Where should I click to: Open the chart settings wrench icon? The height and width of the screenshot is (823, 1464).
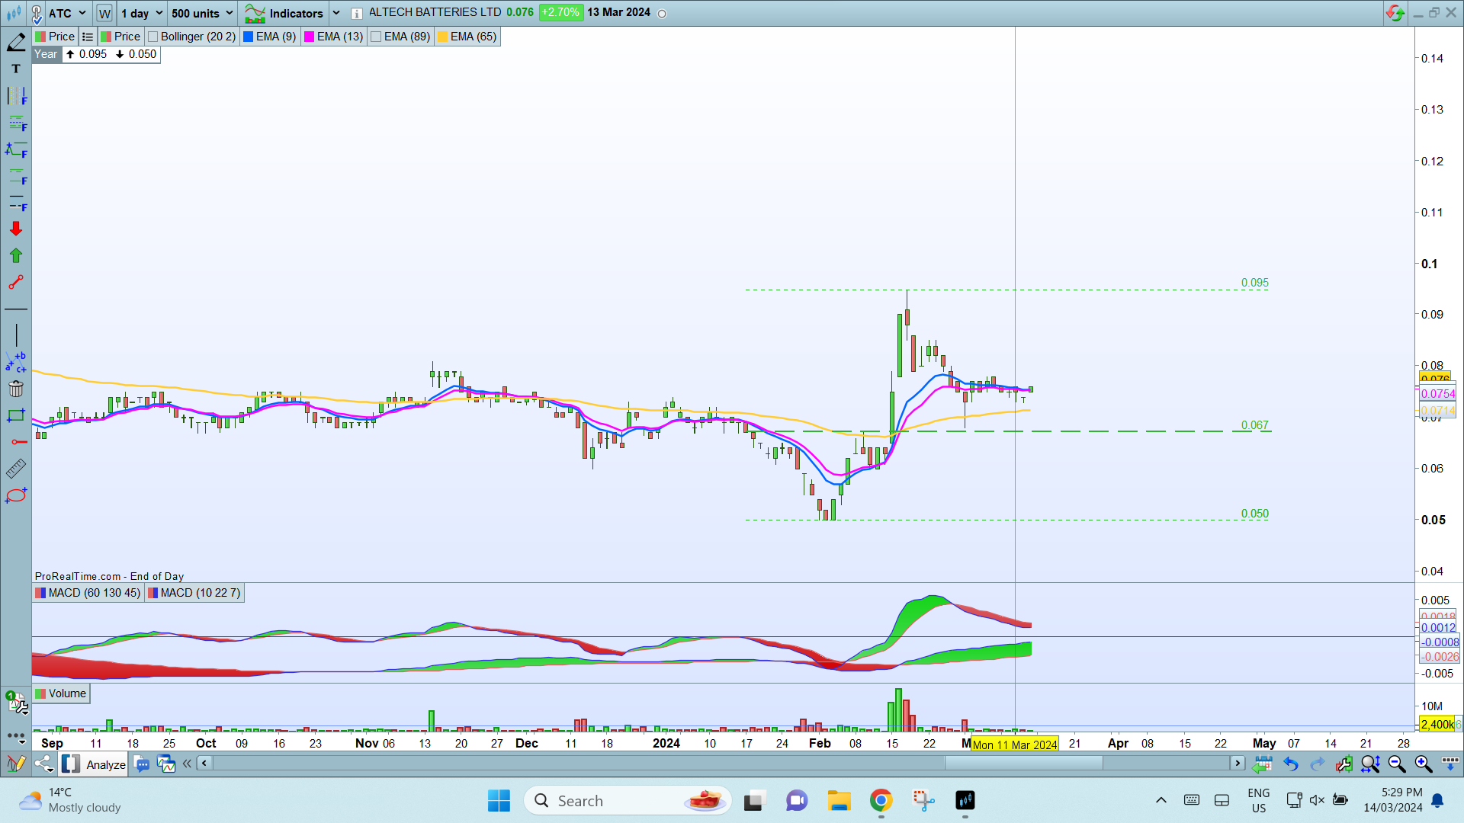click(x=1344, y=764)
